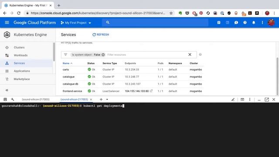Open endpoint 104.155.146.103:80 link

point(136,91)
